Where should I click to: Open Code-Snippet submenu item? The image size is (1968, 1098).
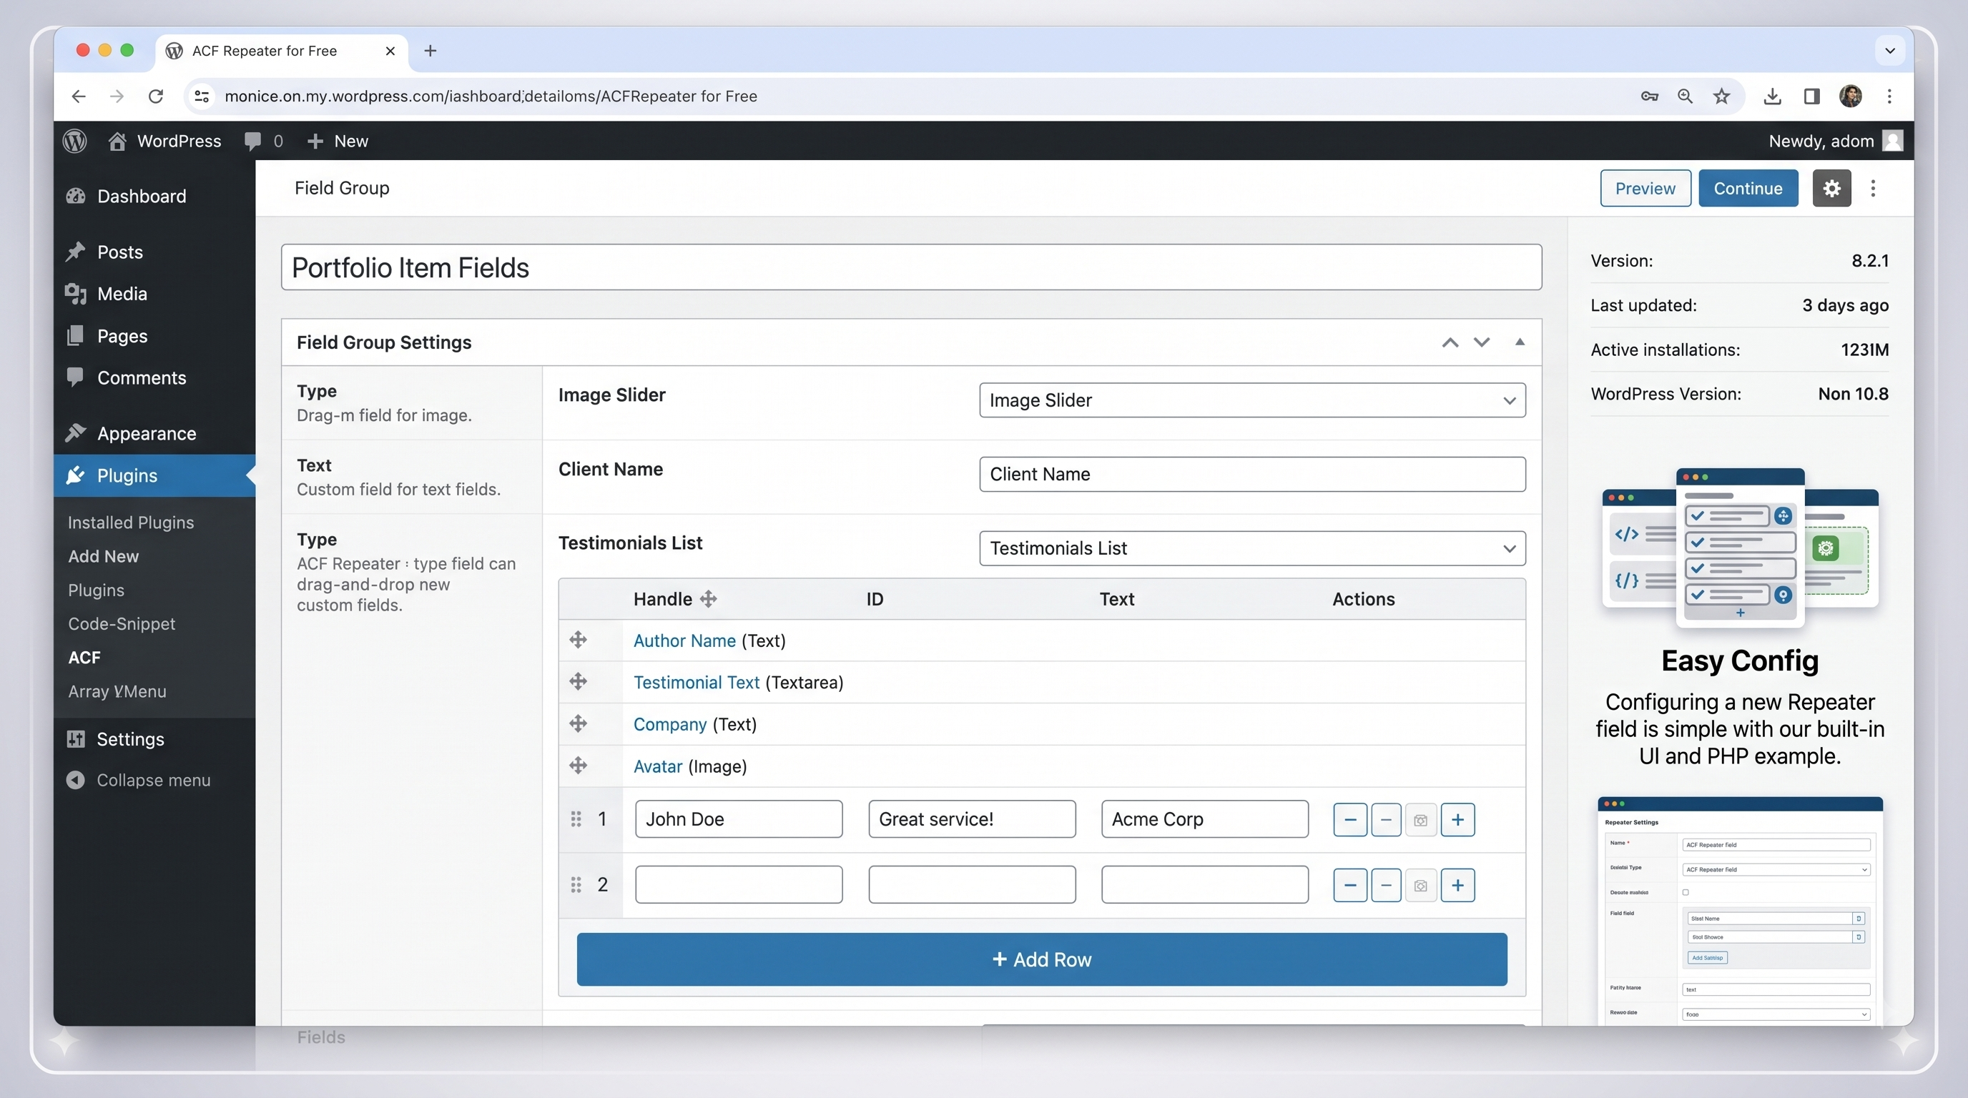122,624
